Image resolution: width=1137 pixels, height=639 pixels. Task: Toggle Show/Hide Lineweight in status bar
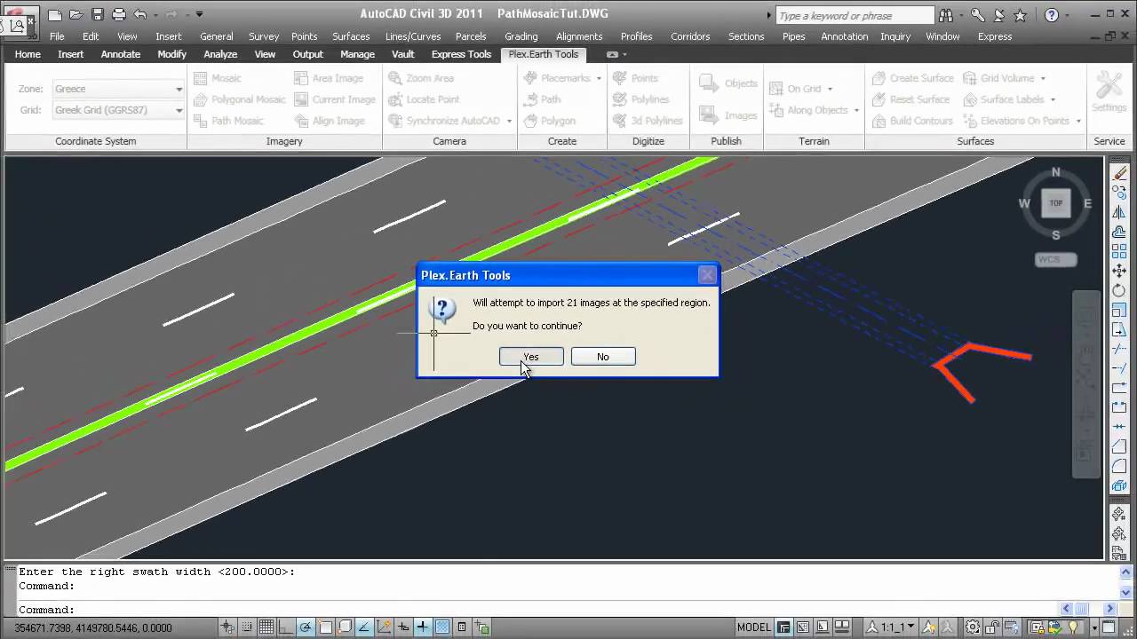(423, 627)
